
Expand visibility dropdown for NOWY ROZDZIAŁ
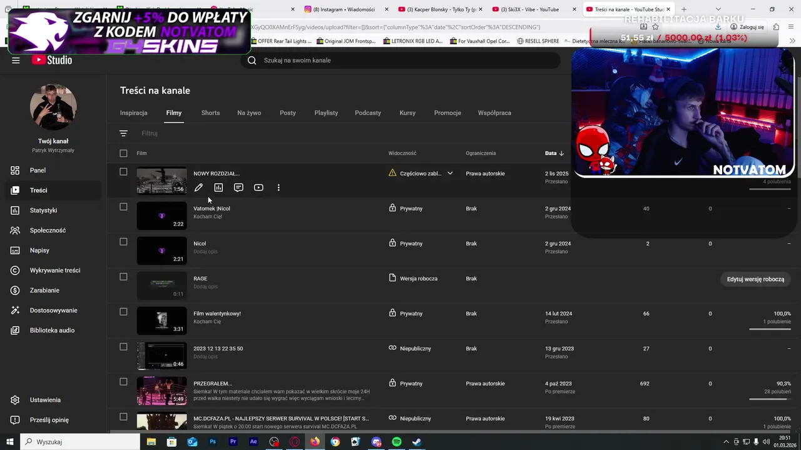point(450,173)
